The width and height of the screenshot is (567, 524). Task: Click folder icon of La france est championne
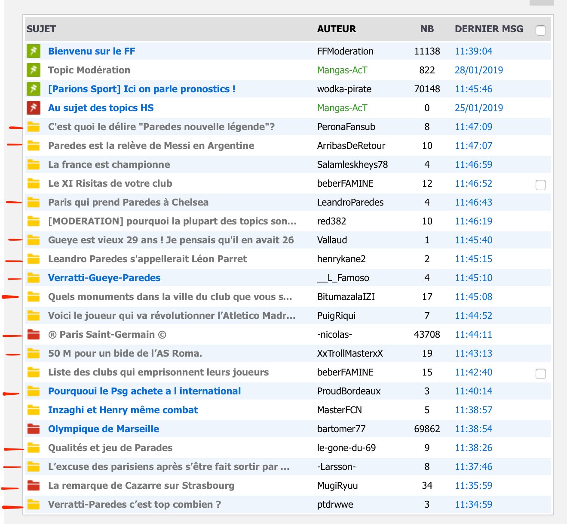coord(34,164)
